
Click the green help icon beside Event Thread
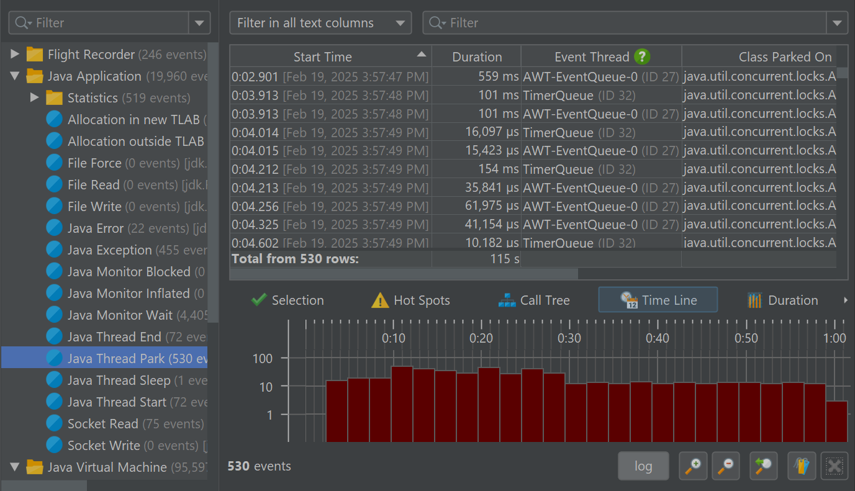(642, 57)
